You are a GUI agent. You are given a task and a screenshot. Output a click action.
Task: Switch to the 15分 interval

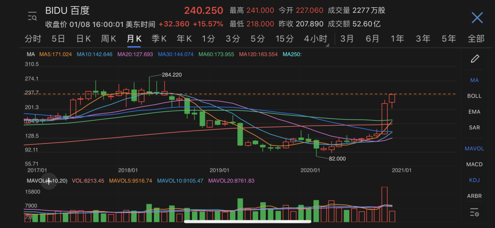click(285, 39)
